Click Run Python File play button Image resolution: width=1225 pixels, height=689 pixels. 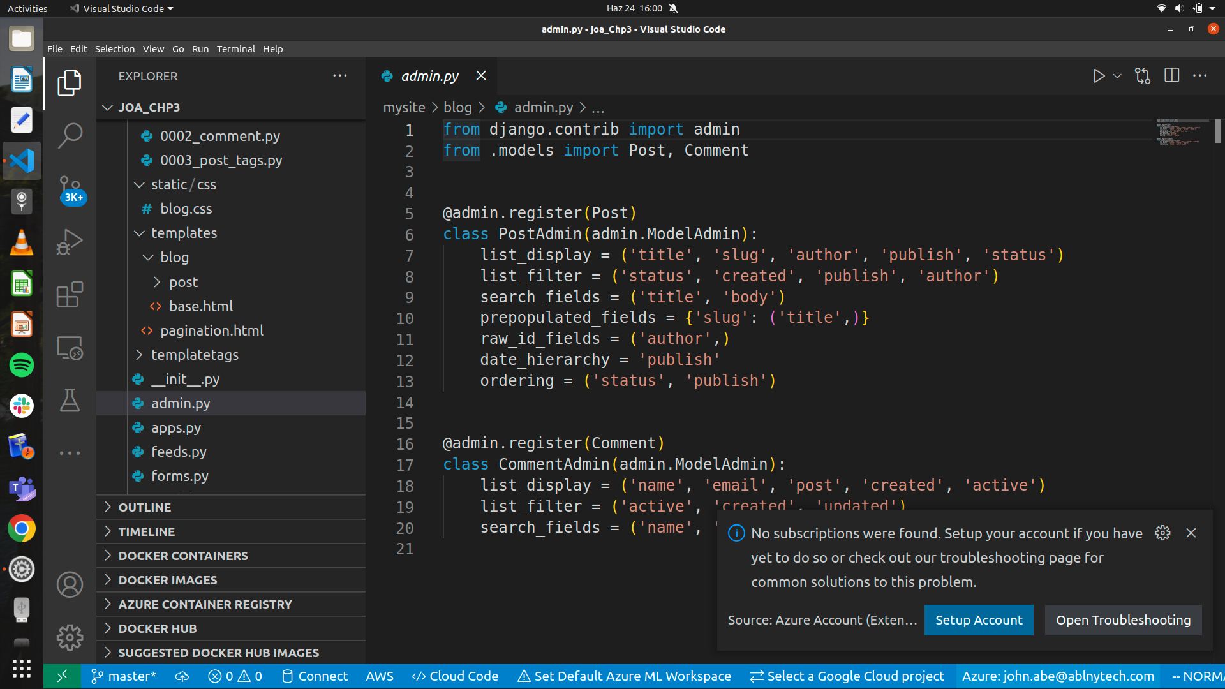point(1098,76)
